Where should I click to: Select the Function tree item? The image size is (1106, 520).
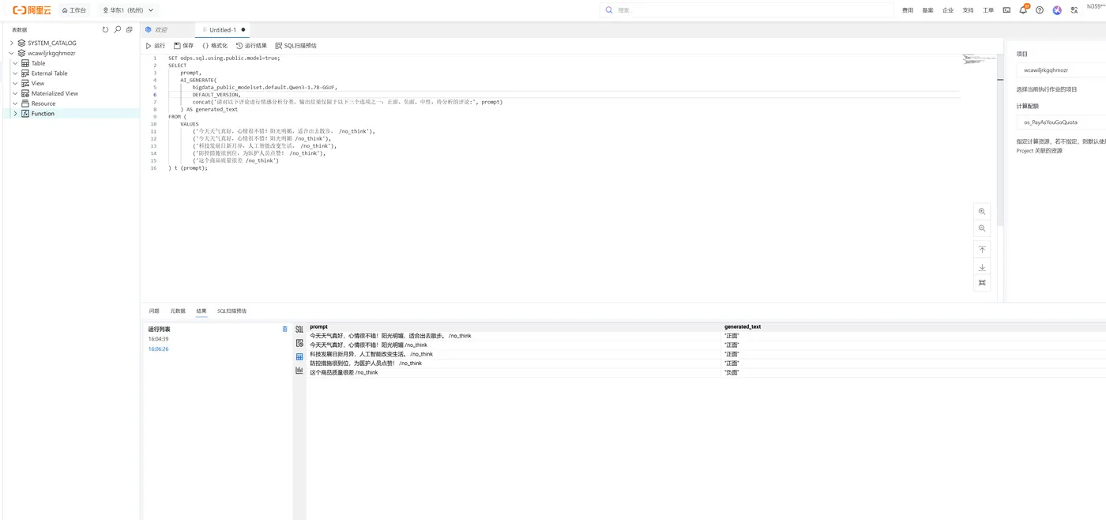pyautogui.click(x=43, y=114)
